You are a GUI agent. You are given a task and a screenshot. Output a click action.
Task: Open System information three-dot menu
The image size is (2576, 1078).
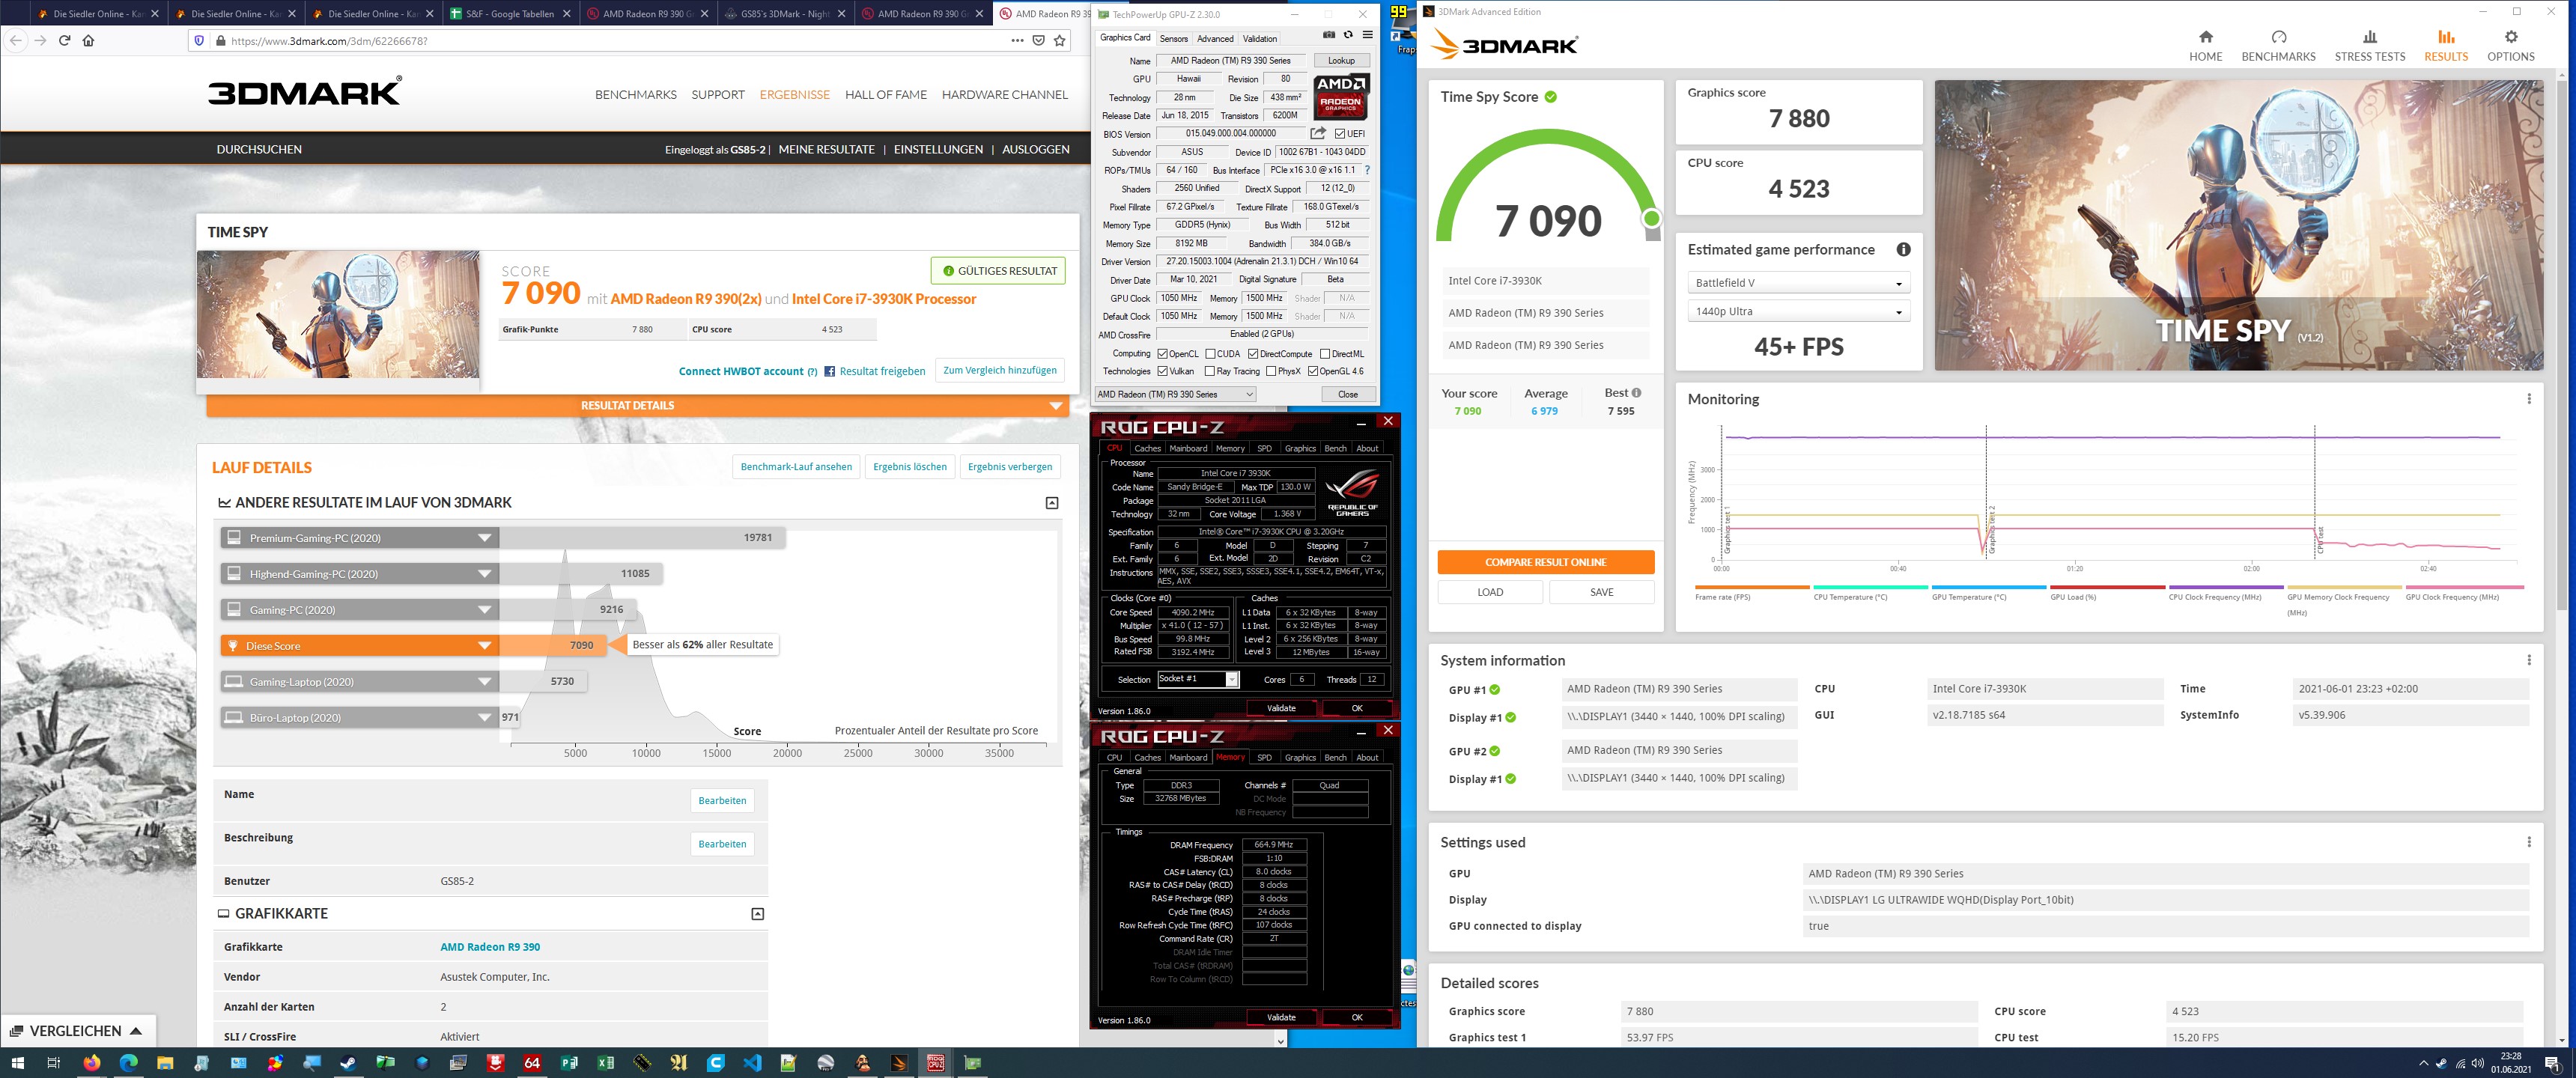(2529, 660)
